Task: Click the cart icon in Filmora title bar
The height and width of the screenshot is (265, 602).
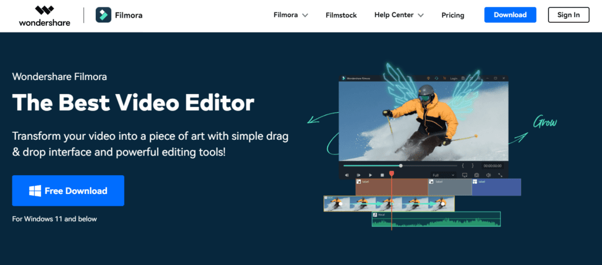Action: [x=444, y=78]
